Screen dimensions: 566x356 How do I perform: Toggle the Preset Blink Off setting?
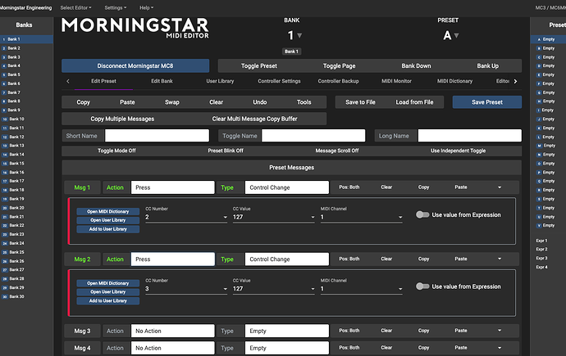coord(227,151)
